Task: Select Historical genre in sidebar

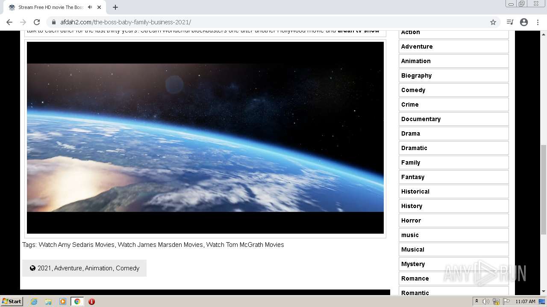Action: [x=453, y=191]
